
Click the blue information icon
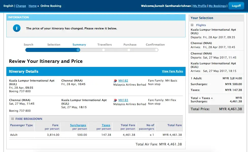(17, 28)
